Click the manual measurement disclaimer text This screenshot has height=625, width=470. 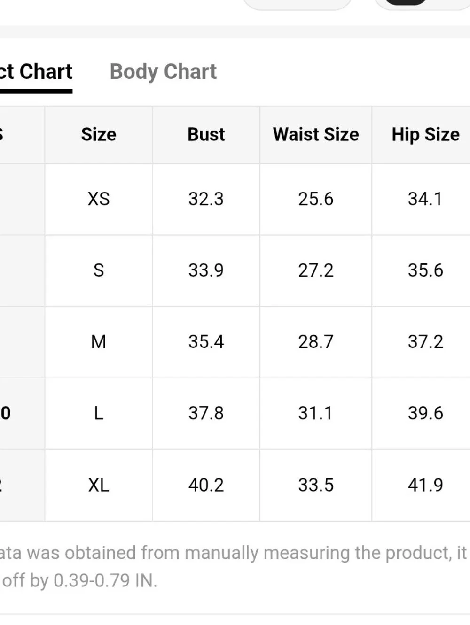[234, 567]
